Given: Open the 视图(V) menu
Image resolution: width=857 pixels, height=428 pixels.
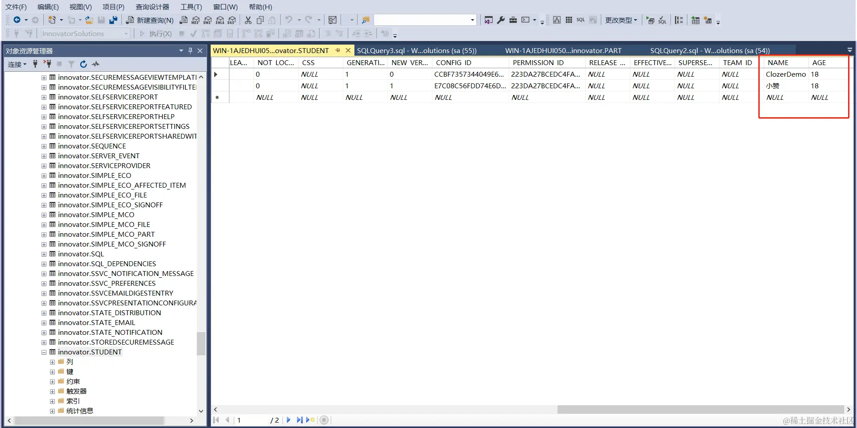Looking at the screenshot, I should tap(81, 7).
